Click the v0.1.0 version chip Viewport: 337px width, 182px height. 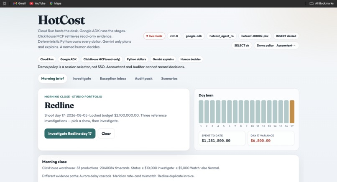(x=174, y=36)
